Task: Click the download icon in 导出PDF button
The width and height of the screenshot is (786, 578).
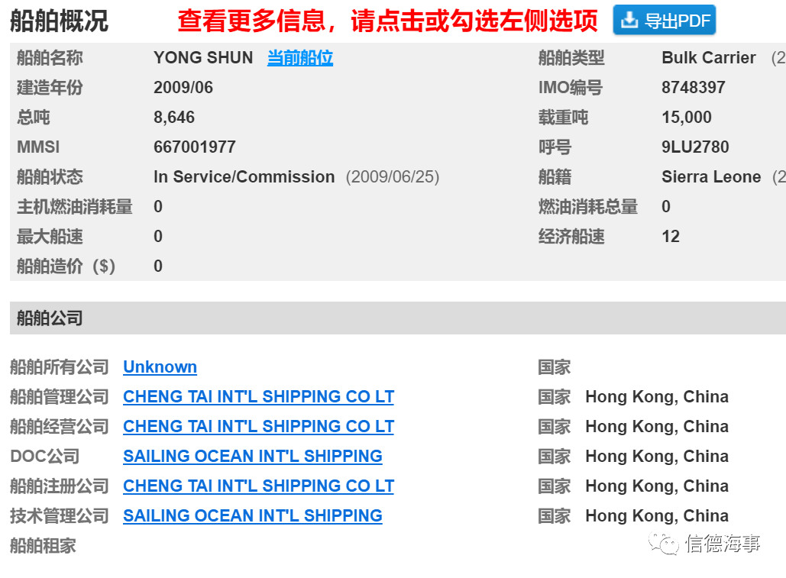Action: 629,20
